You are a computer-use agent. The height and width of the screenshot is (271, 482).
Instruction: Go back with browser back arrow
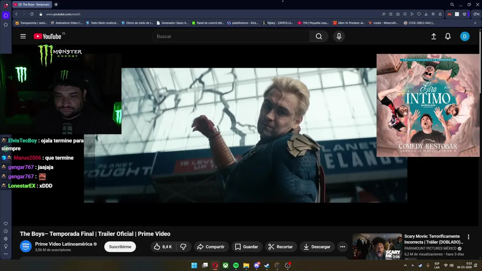pyautogui.click(x=16, y=14)
